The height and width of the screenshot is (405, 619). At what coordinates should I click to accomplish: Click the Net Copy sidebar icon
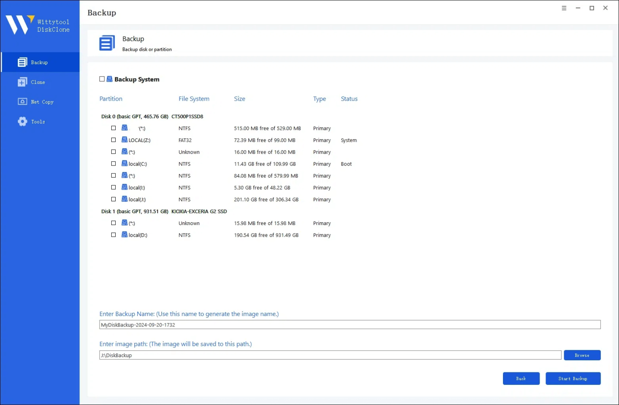[22, 102]
